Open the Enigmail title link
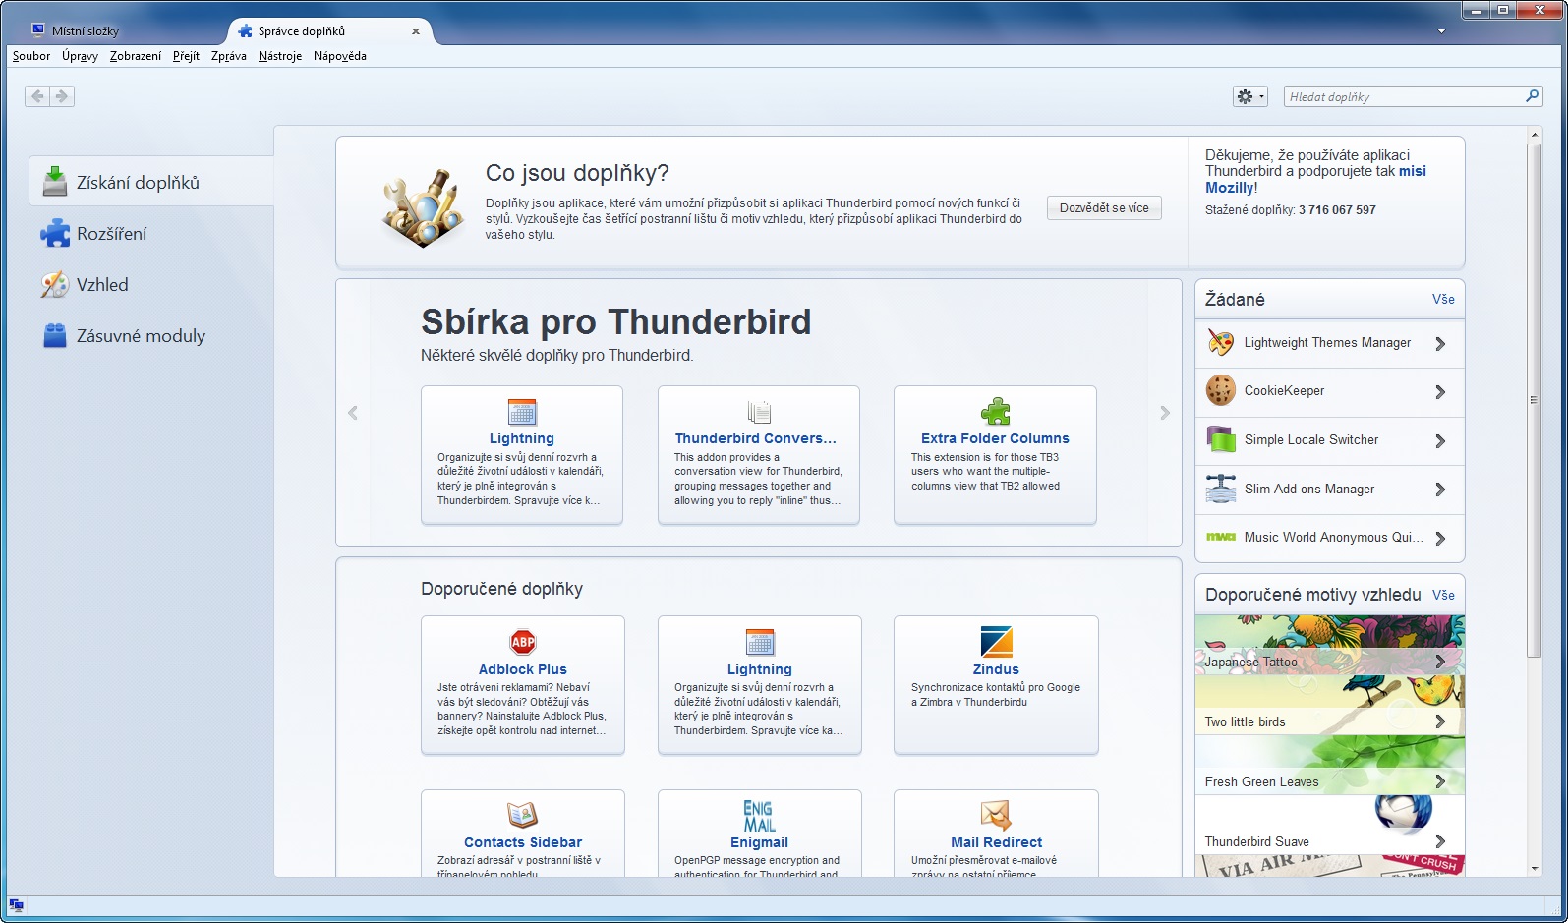The width and height of the screenshot is (1568, 923). point(759,842)
